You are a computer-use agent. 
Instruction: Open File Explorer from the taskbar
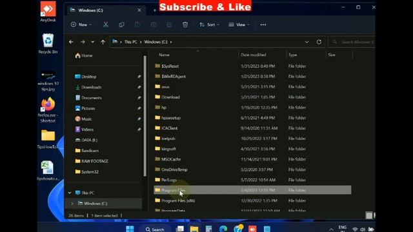[194, 229]
